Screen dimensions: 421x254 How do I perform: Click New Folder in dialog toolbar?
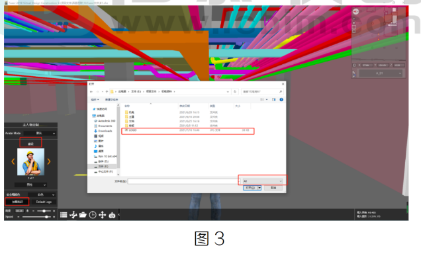(111, 99)
